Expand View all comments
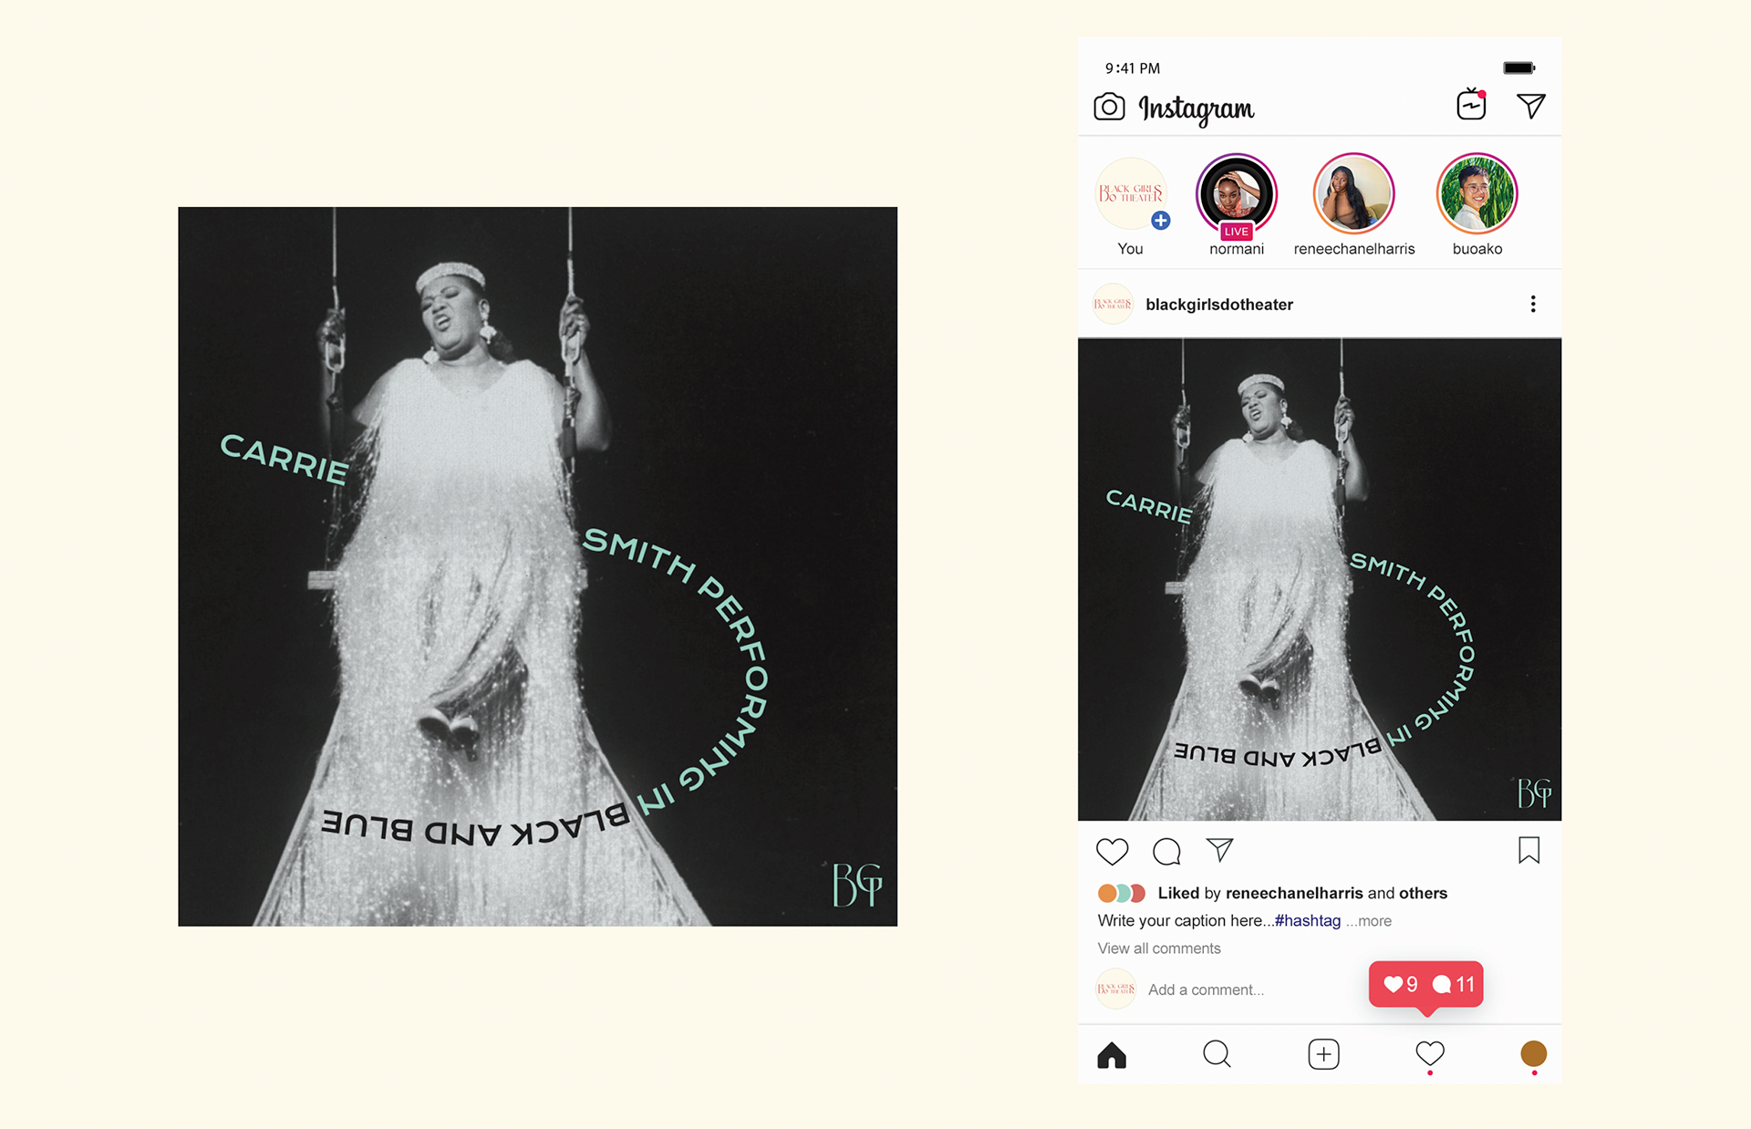Image resolution: width=1751 pixels, height=1129 pixels. tap(1159, 948)
